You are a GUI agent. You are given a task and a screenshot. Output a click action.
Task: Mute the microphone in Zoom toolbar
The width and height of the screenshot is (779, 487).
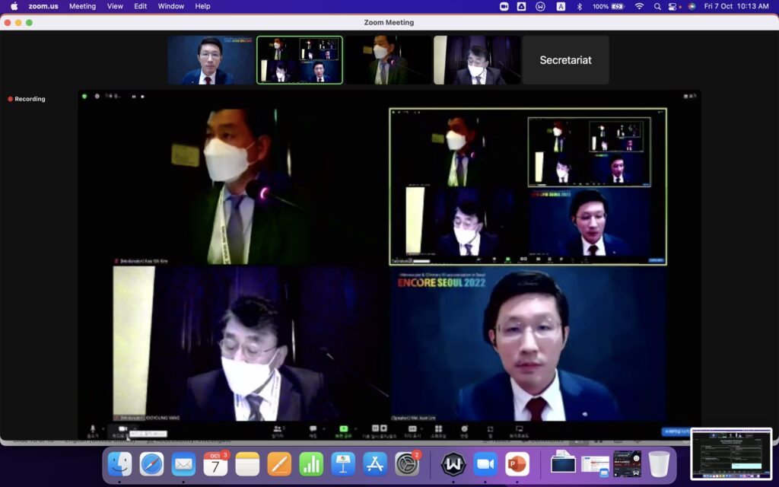(x=92, y=431)
